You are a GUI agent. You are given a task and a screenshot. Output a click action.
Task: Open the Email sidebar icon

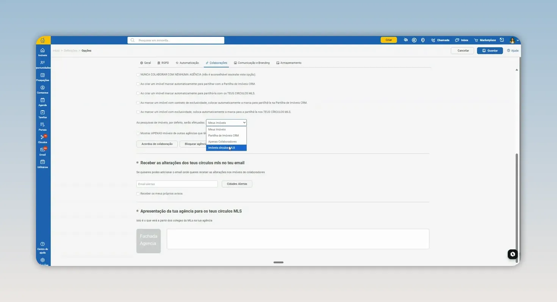click(x=42, y=151)
